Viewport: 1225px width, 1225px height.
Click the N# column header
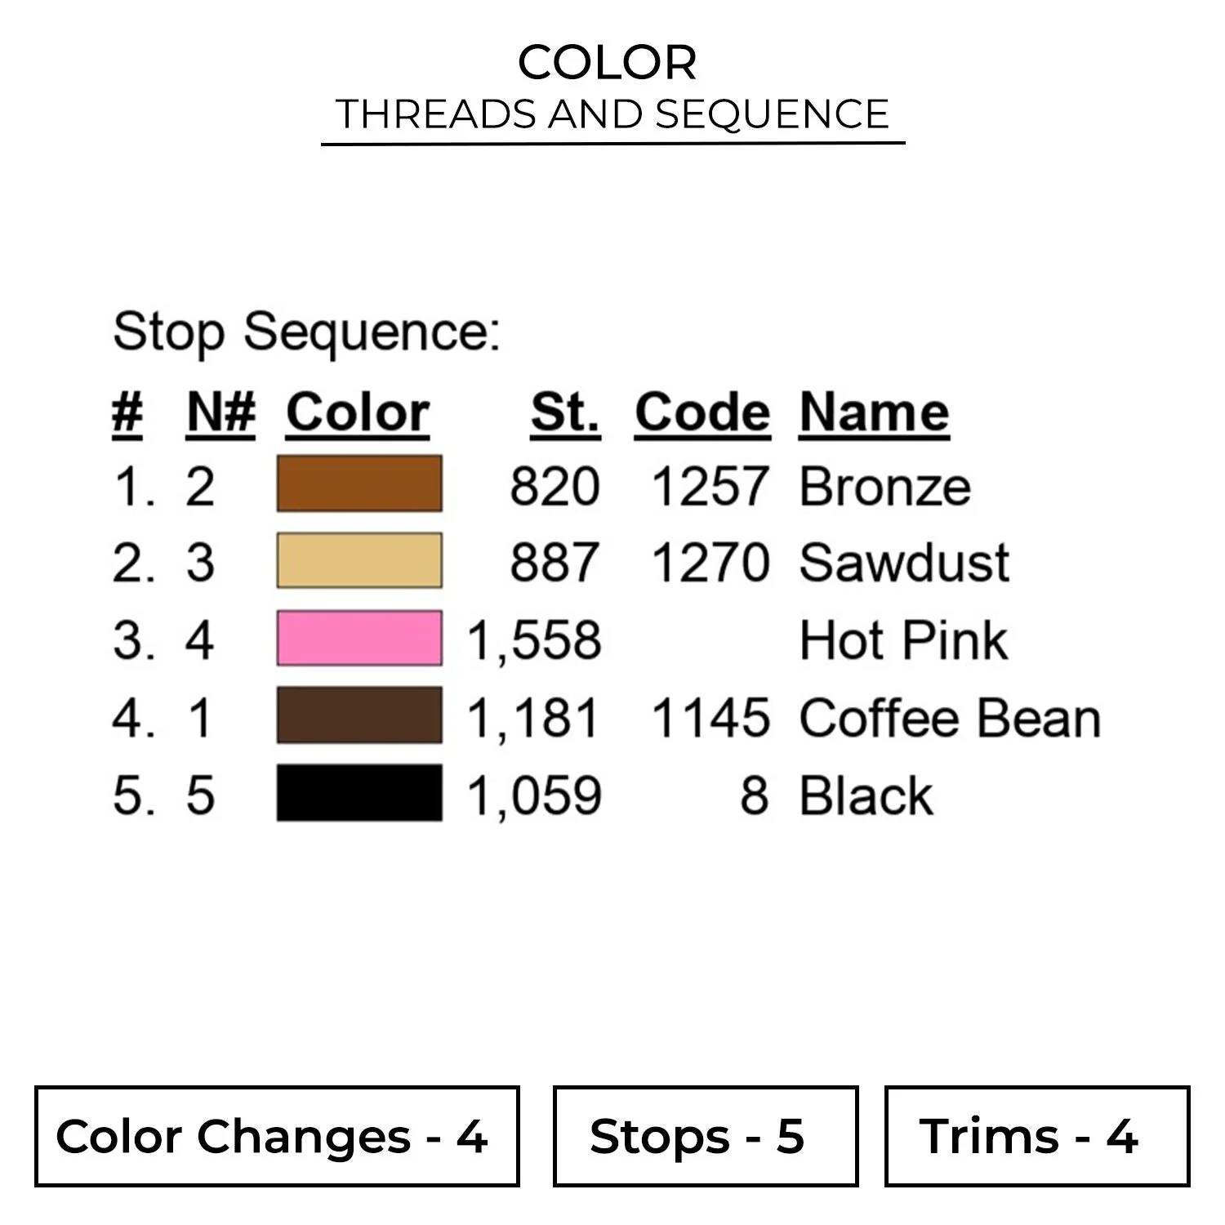pyautogui.click(x=220, y=412)
